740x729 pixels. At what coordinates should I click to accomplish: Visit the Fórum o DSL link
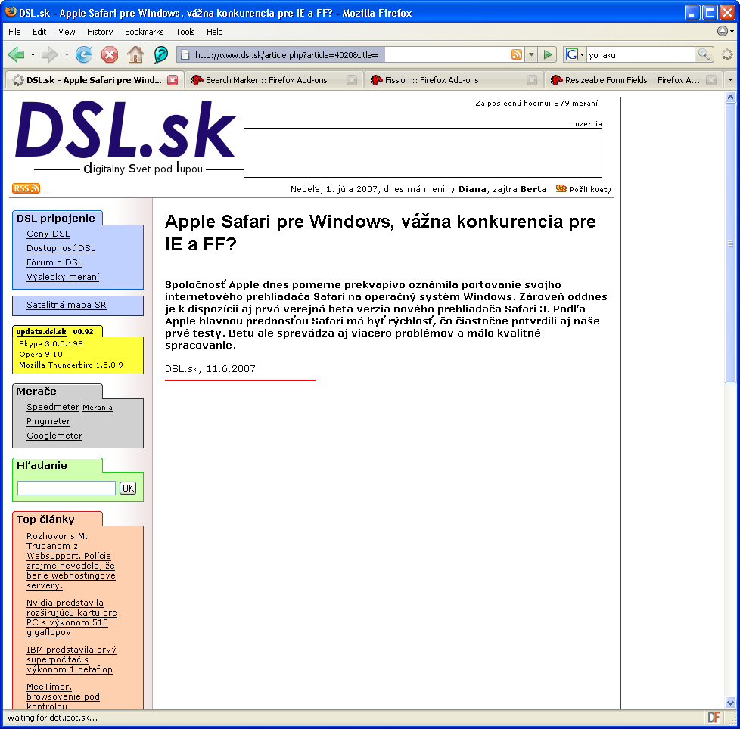(54, 262)
